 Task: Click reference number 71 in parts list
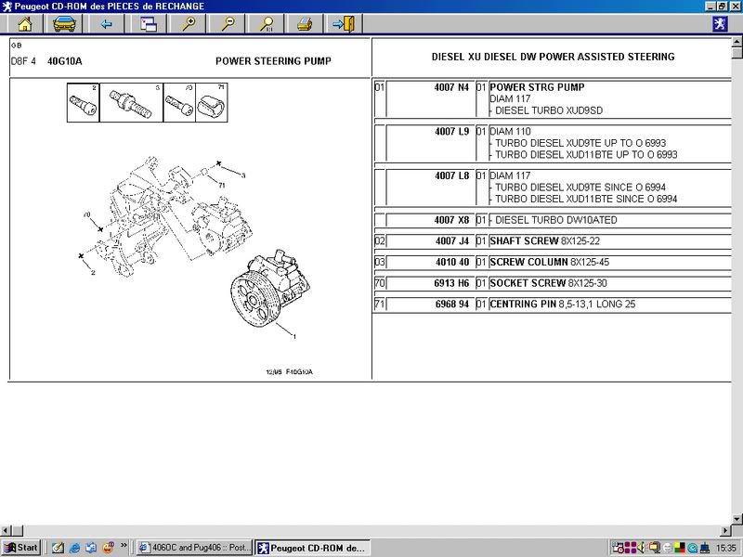point(380,304)
